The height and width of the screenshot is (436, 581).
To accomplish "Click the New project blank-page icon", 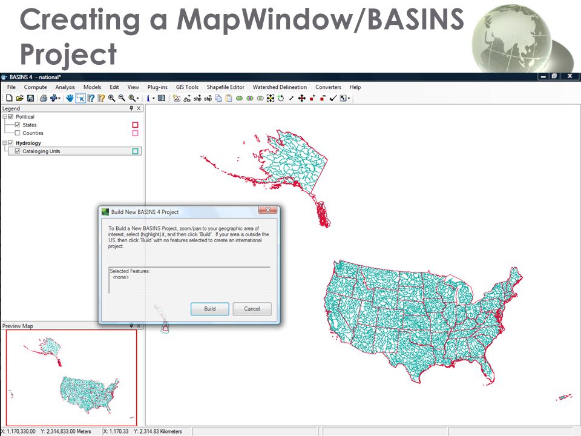I will 9,98.
